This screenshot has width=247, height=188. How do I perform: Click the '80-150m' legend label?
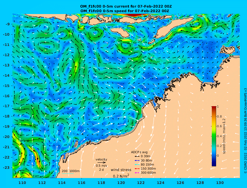click(x=147, y=164)
